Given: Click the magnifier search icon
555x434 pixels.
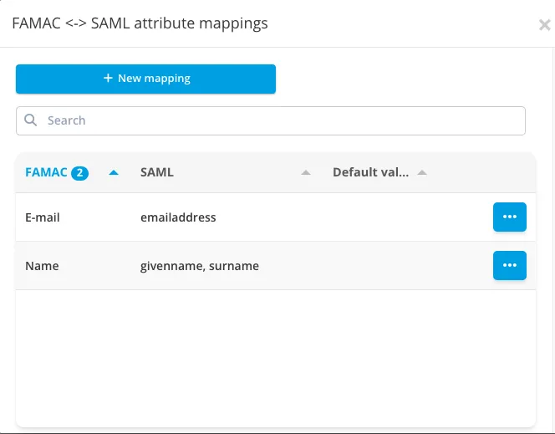Looking at the screenshot, I should coord(30,120).
